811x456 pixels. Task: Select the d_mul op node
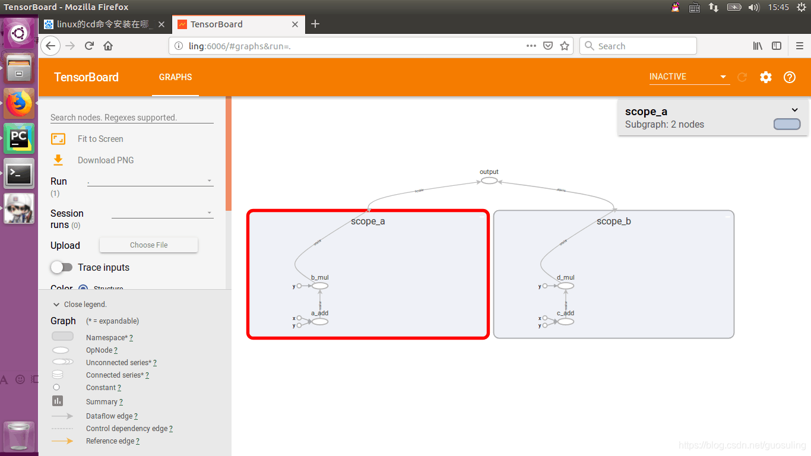(566, 286)
